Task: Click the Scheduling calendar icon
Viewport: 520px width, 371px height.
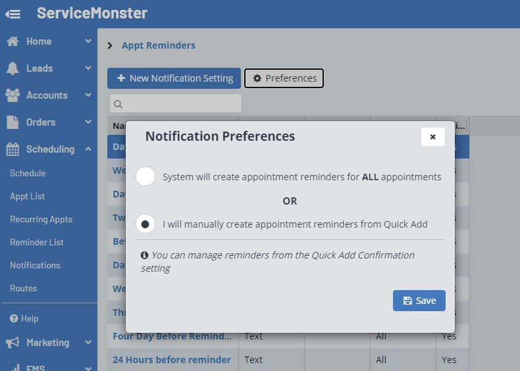Action: pyautogui.click(x=13, y=149)
